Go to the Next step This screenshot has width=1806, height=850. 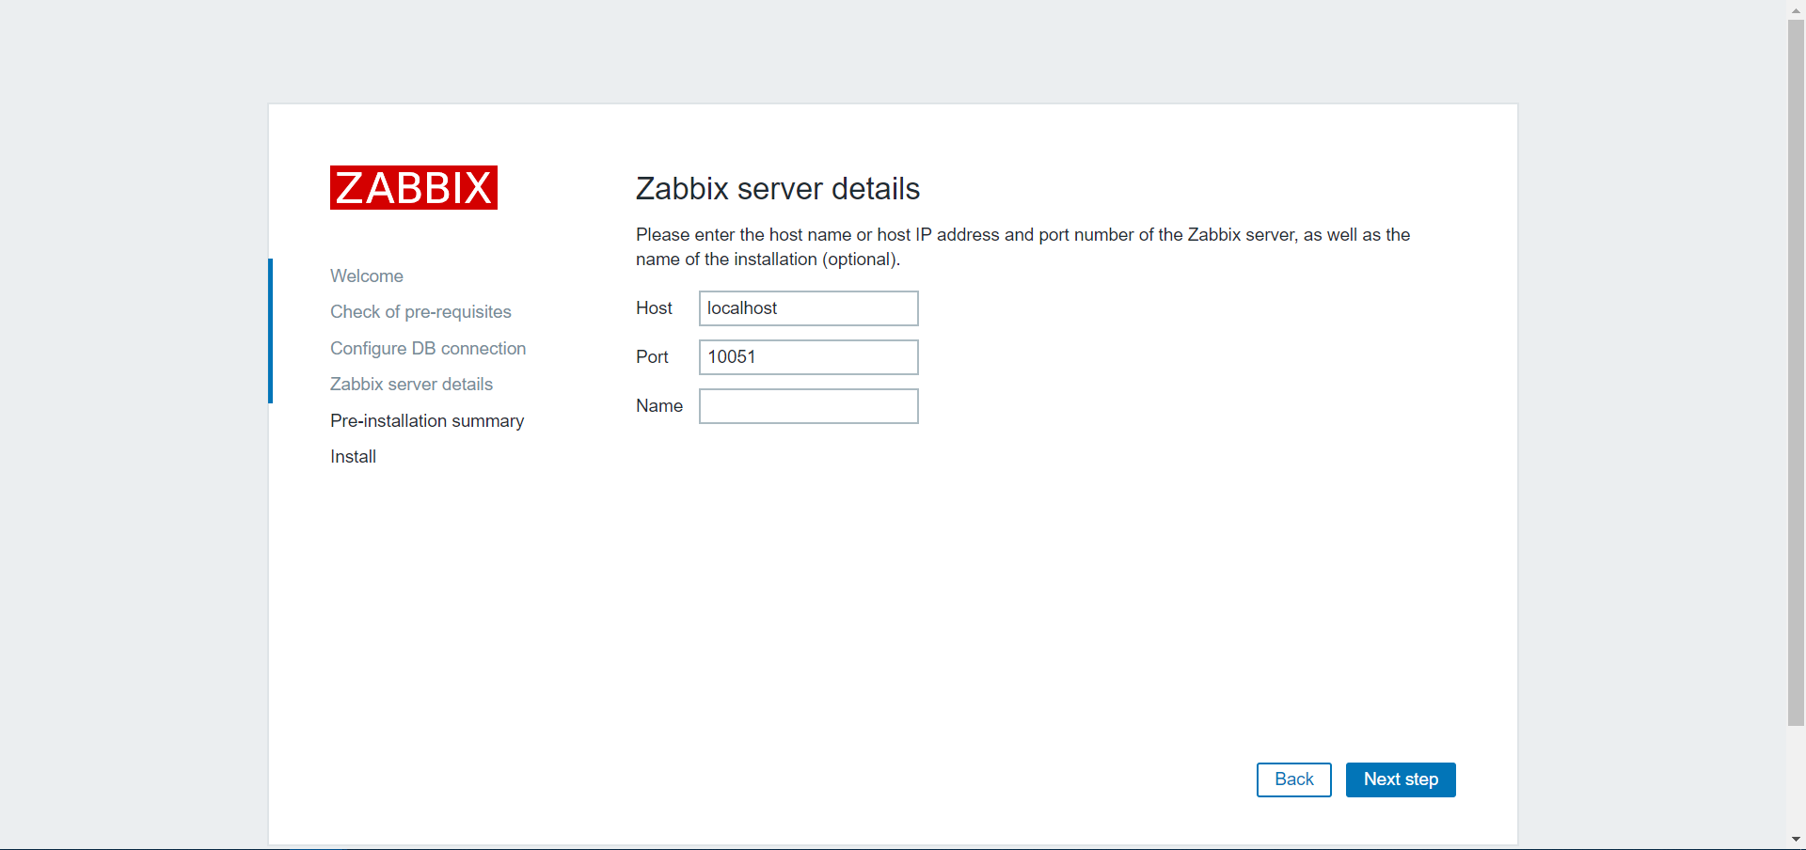tap(1401, 779)
